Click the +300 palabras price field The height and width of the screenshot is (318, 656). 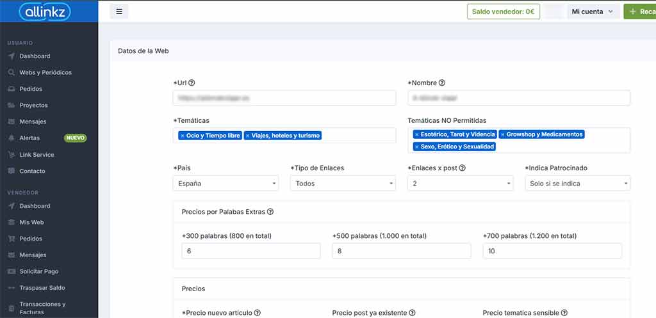[251, 251]
